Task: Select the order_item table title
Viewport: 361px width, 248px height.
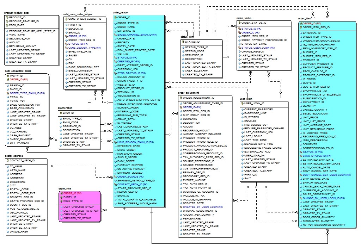Action: tap(304, 19)
